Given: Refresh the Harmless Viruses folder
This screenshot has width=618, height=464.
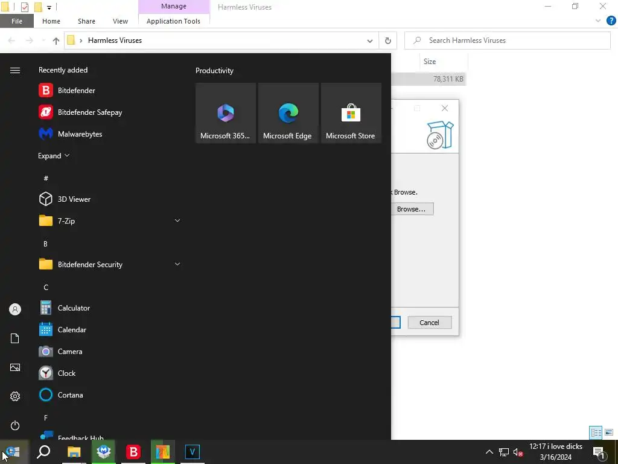Looking at the screenshot, I should click(x=388, y=40).
